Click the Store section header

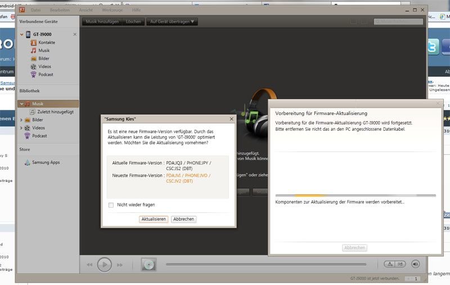pyautogui.click(x=25, y=149)
